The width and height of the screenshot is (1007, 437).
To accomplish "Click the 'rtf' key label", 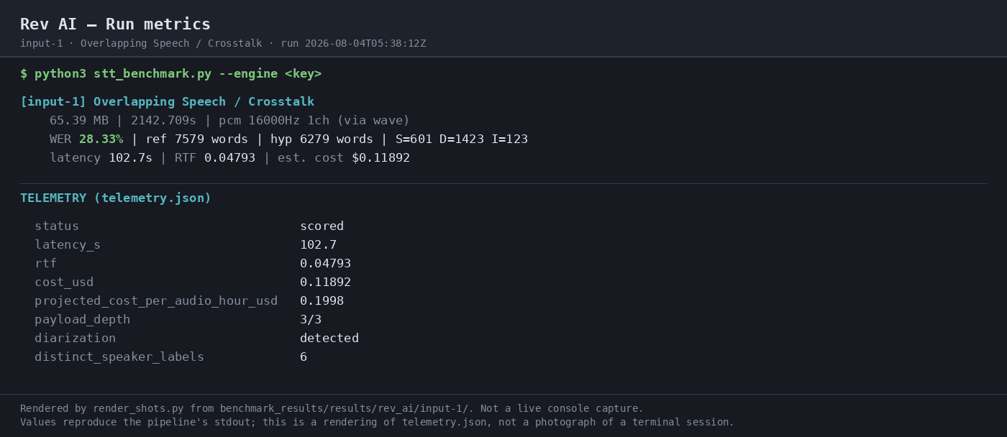I will click(x=45, y=264).
